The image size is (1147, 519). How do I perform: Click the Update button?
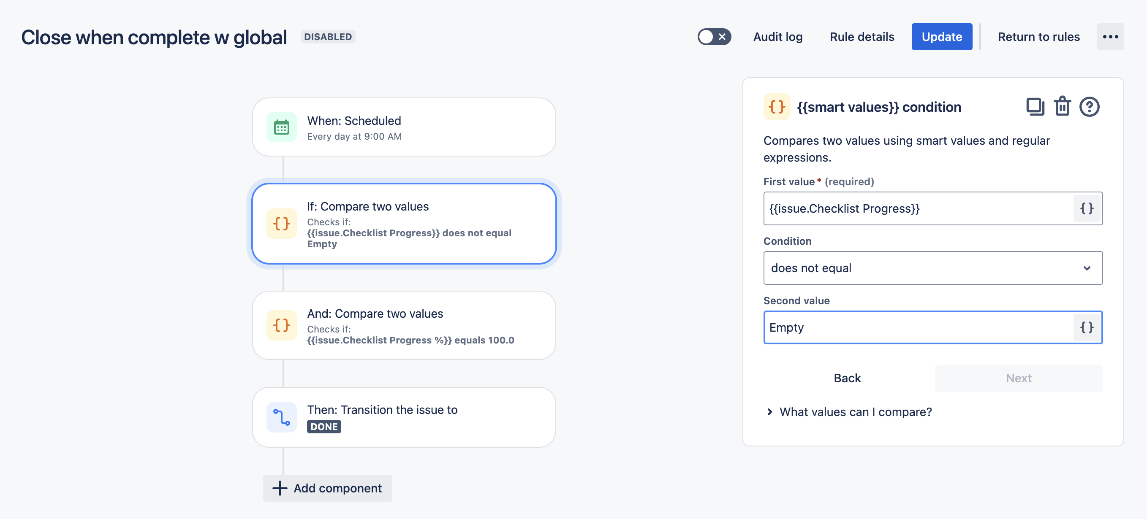(x=941, y=37)
